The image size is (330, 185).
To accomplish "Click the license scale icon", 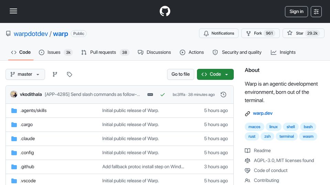I will (x=247, y=160).
